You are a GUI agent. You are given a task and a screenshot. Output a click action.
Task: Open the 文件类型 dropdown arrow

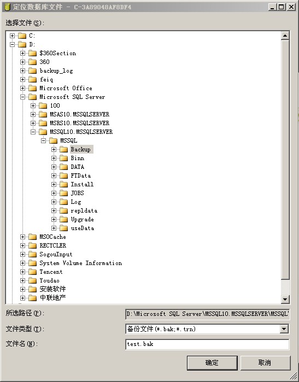(284, 329)
